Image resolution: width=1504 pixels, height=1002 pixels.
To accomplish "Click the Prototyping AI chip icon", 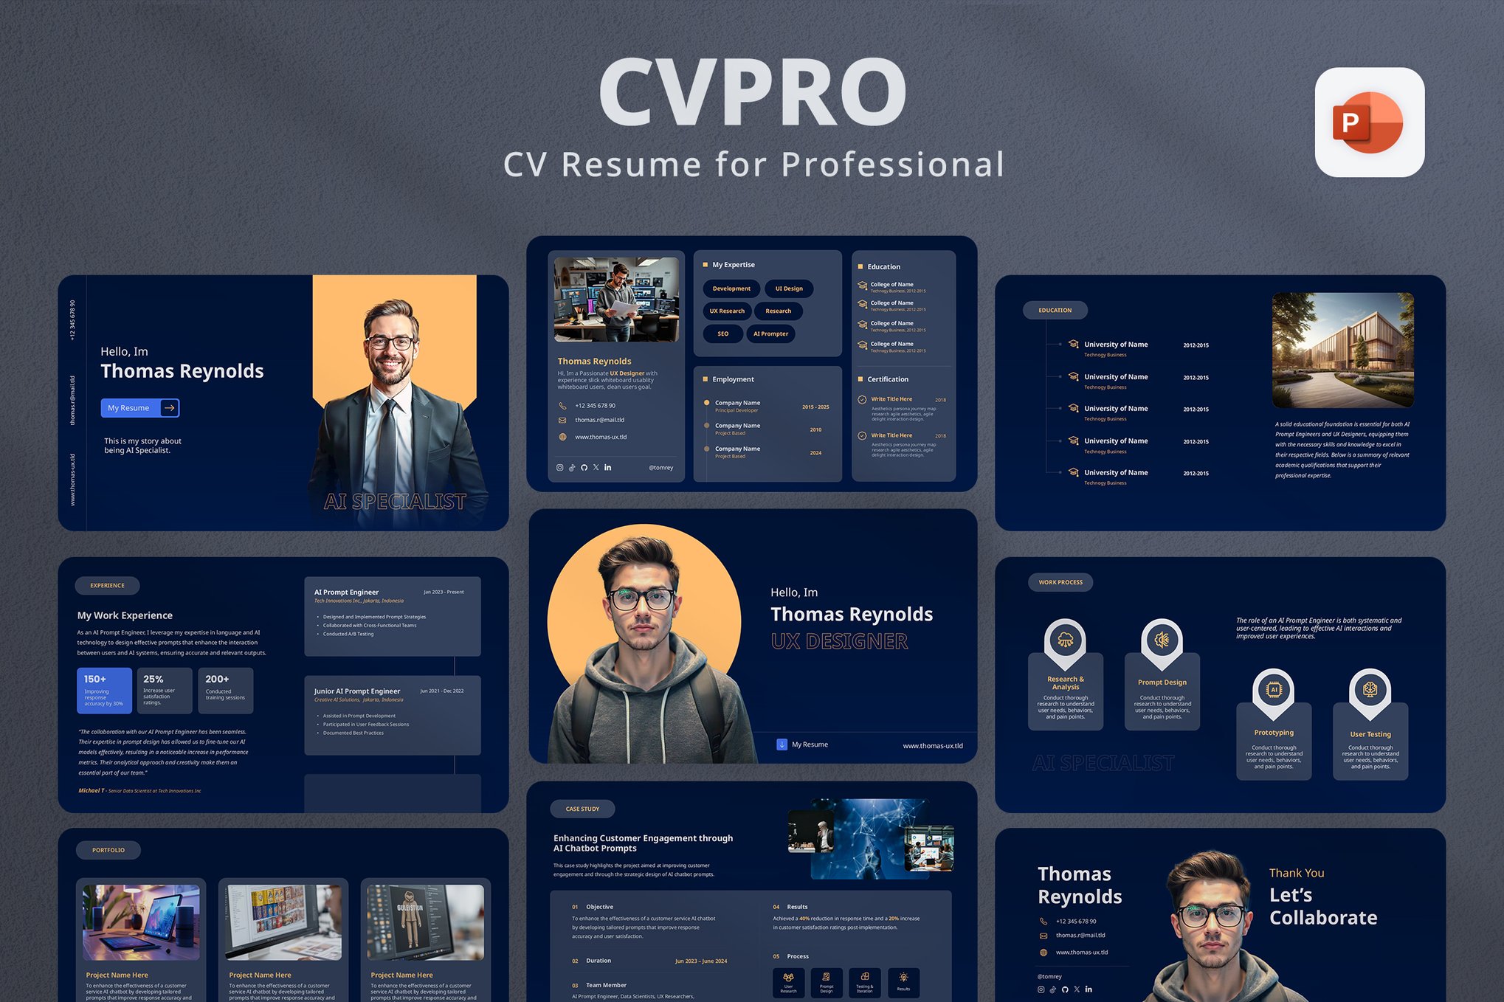I will point(1273,691).
